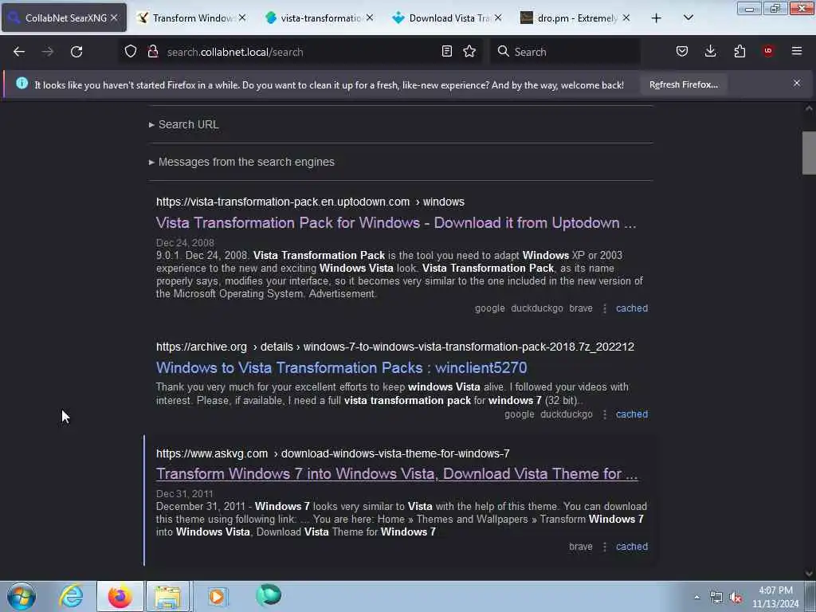Open a new tab with plus button

coord(657,18)
